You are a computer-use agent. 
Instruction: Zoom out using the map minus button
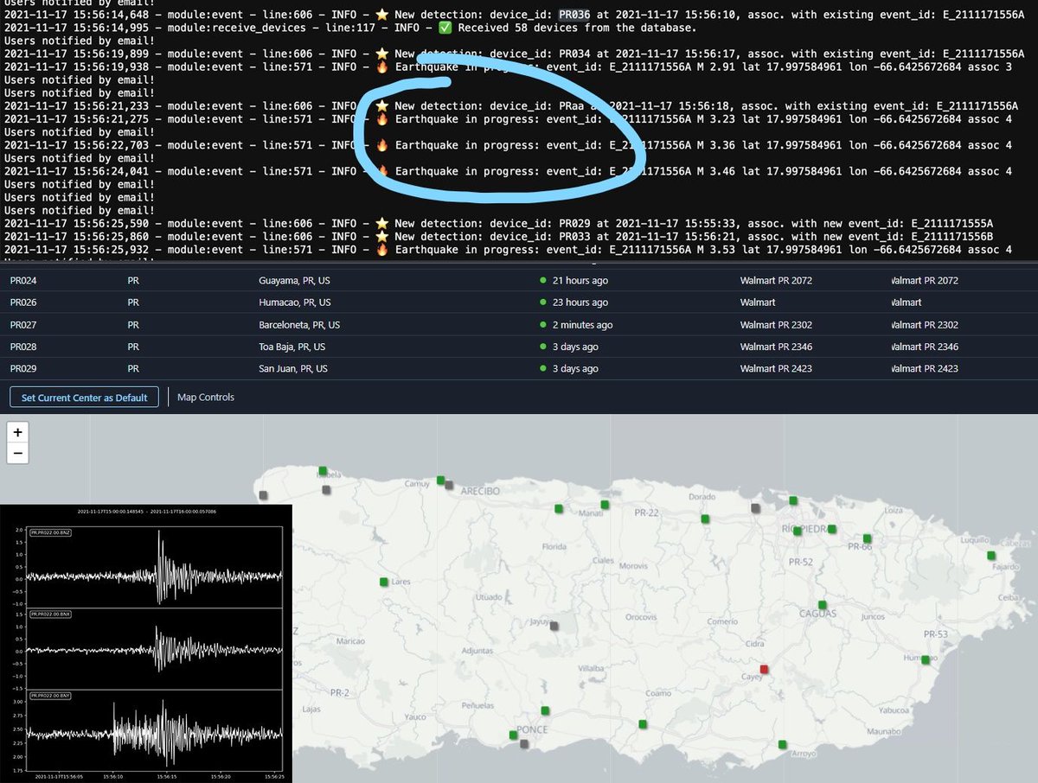(17, 453)
